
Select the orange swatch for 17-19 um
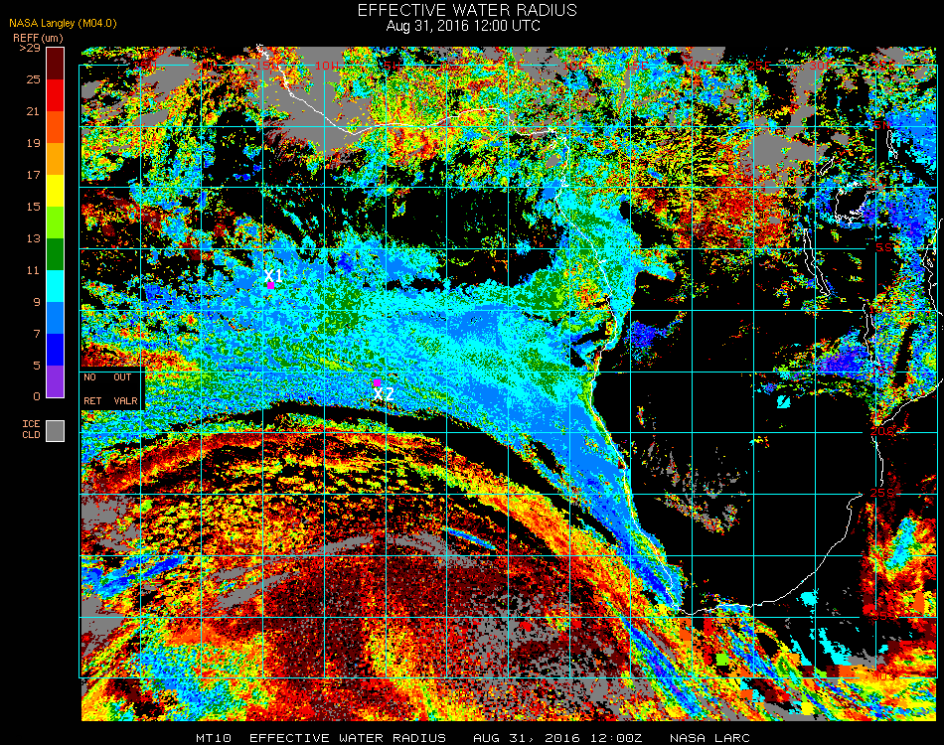[x=55, y=159]
